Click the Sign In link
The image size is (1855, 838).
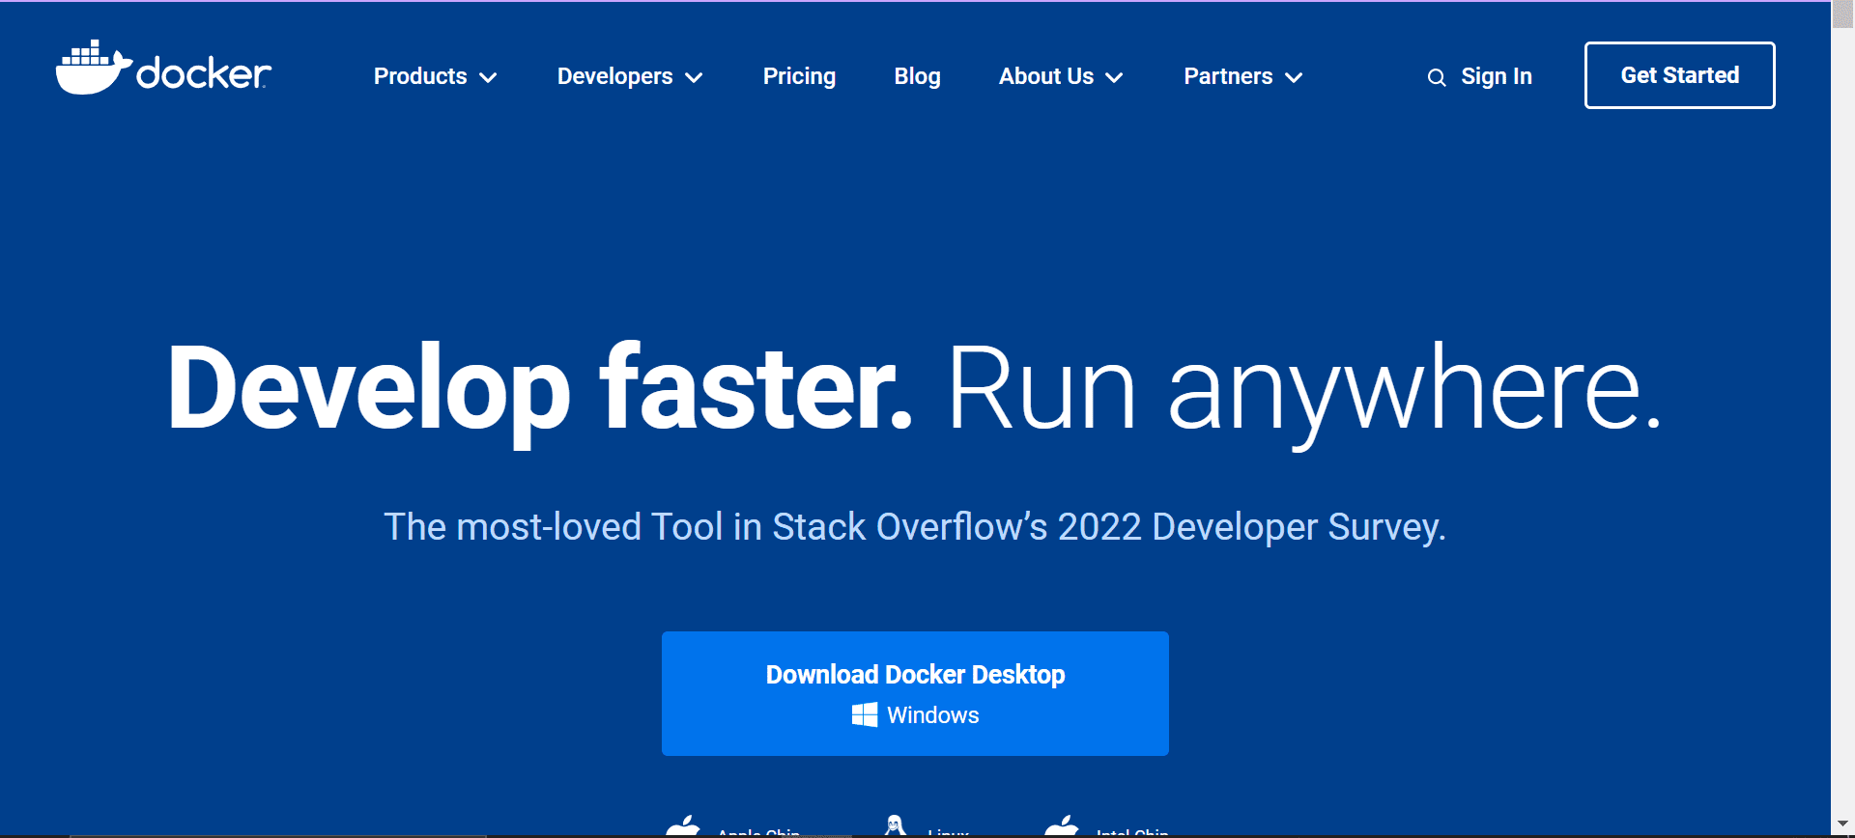[x=1496, y=76]
